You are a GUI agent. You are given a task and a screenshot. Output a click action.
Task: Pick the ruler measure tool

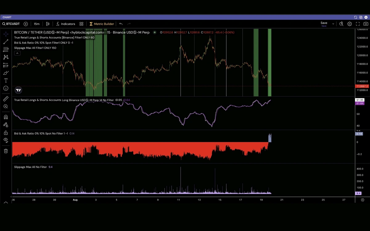click(x=6, y=99)
